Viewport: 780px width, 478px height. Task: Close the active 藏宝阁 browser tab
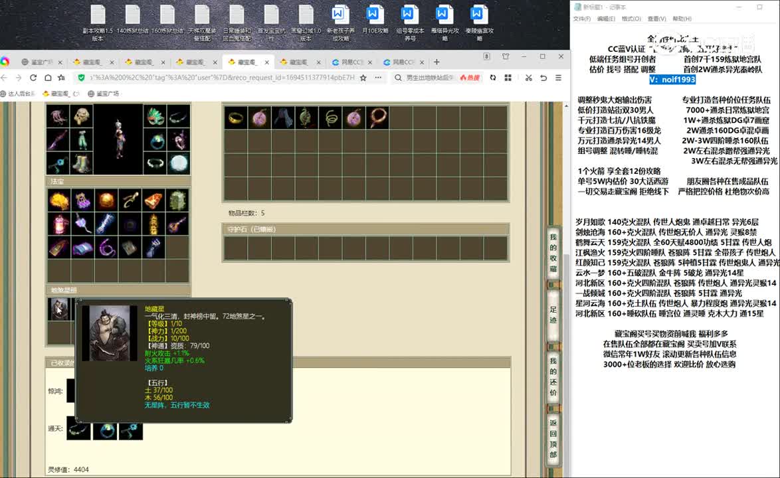(x=267, y=62)
